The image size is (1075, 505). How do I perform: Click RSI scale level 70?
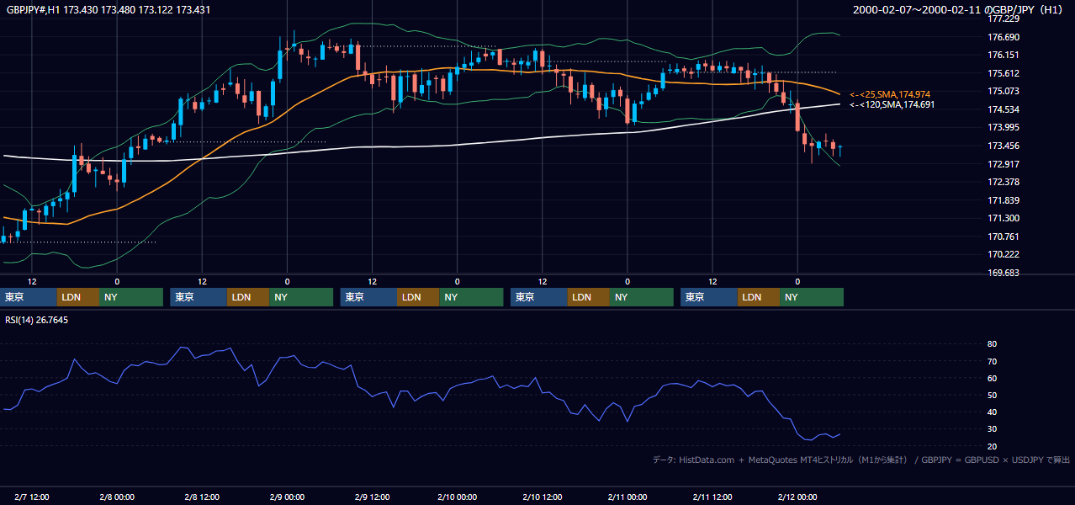993,362
